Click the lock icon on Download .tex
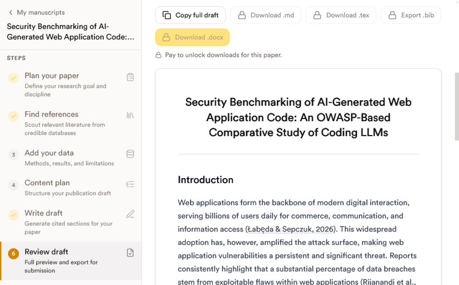The width and height of the screenshot is (459, 285). [x=317, y=15]
